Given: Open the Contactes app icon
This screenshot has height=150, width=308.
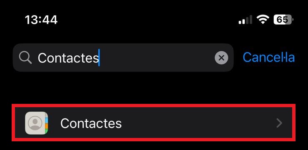Looking at the screenshot, I should pyautogui.click(x=37, y=123).
